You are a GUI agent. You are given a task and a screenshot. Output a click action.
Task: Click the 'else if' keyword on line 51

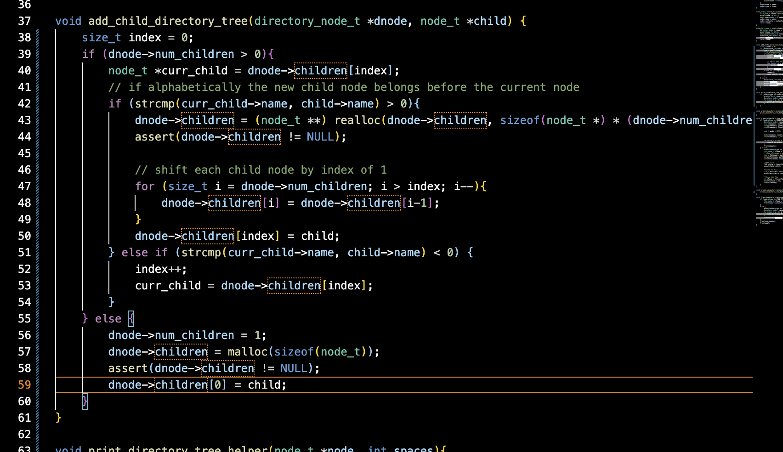144,253
